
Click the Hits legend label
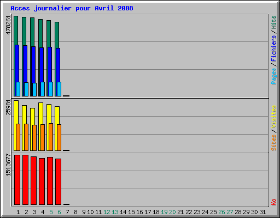(273, 22)
